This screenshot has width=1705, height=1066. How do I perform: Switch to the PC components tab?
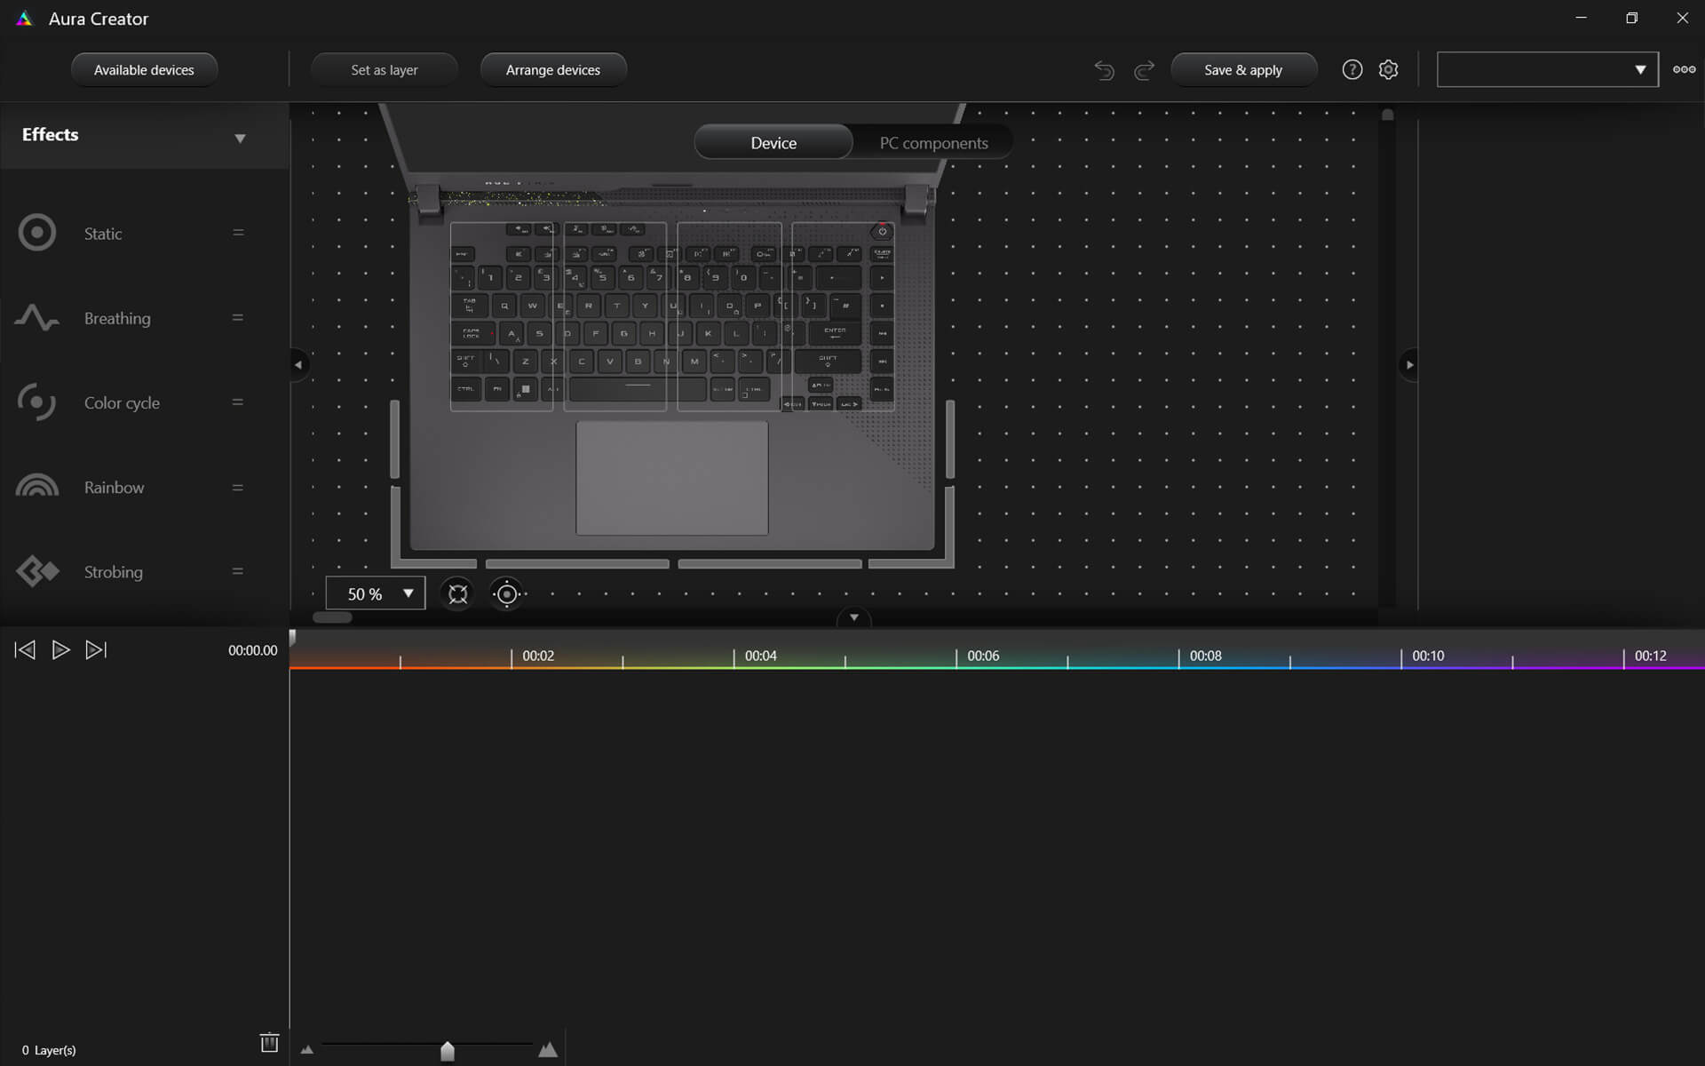click(x=933, y=141)
